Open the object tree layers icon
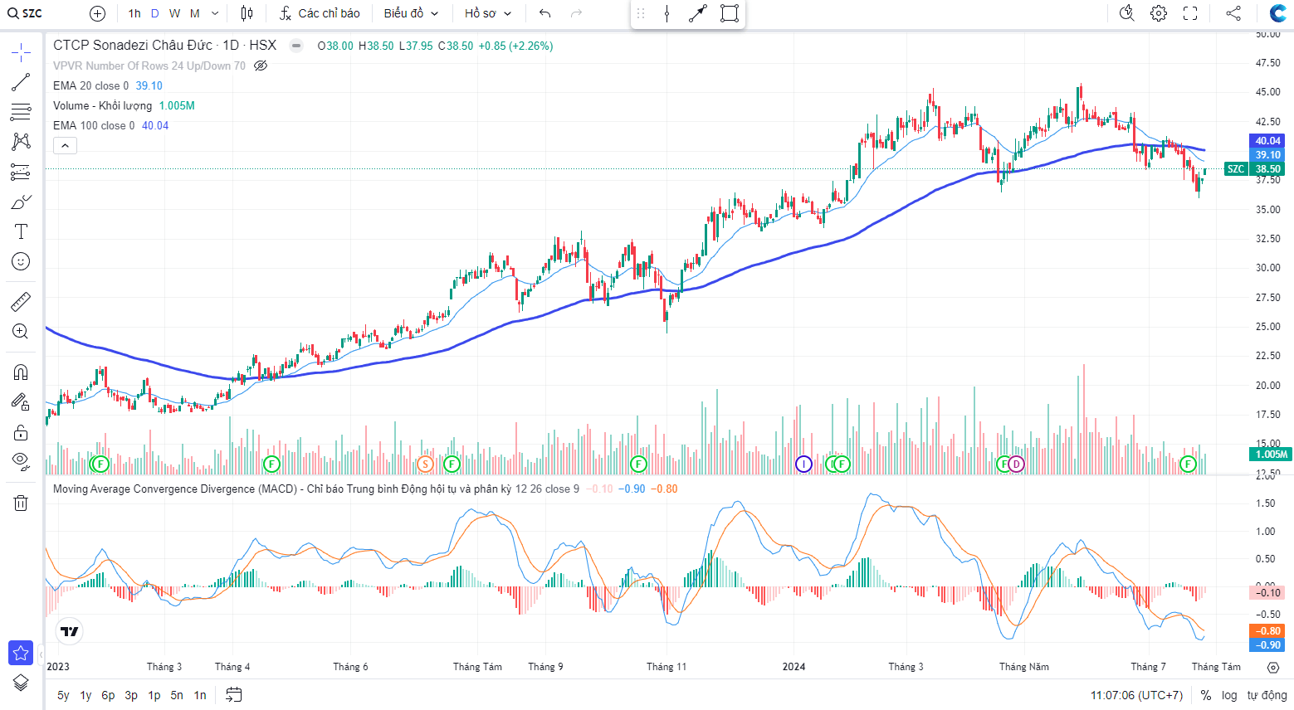The height and width of the screenshot is (710, 1294). pyautogui.click(x=21, y=683)
